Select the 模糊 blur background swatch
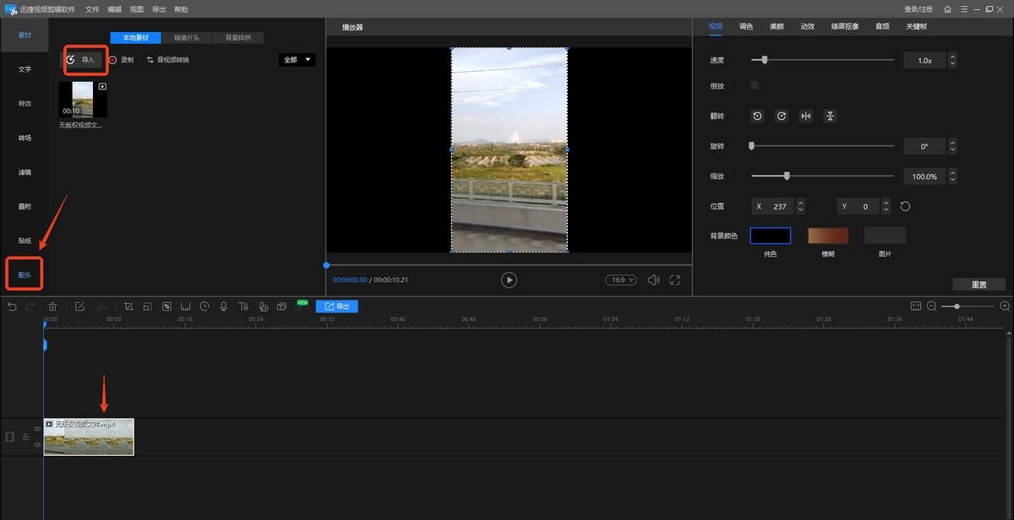The width and height of the screenshot is (1014, 520). tap(827, 236)
